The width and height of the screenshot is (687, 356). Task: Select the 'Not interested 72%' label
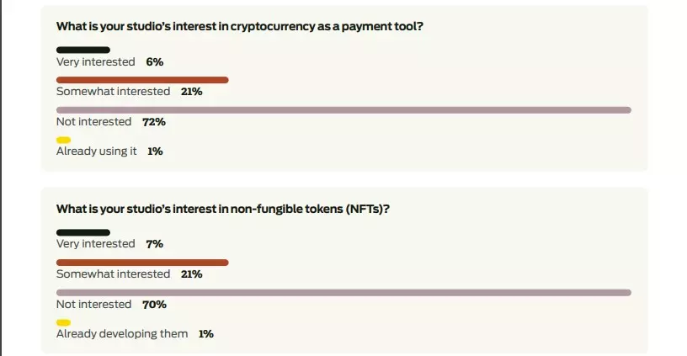(111, 122)
